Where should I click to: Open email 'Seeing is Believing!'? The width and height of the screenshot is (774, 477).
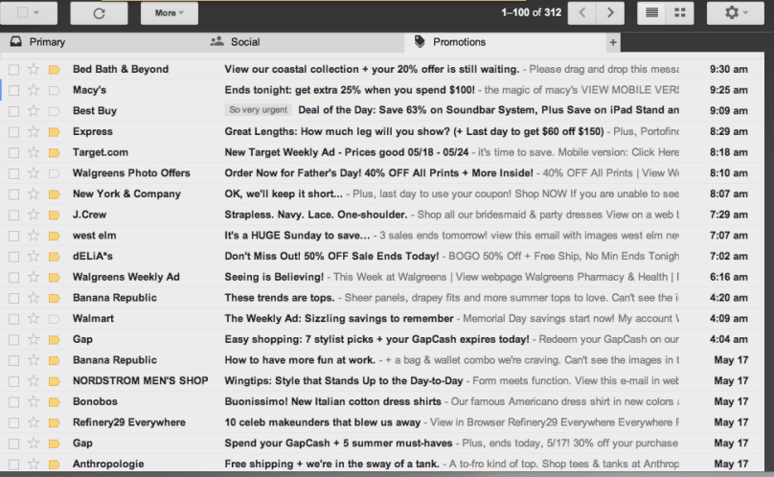(x=274, y=277)
